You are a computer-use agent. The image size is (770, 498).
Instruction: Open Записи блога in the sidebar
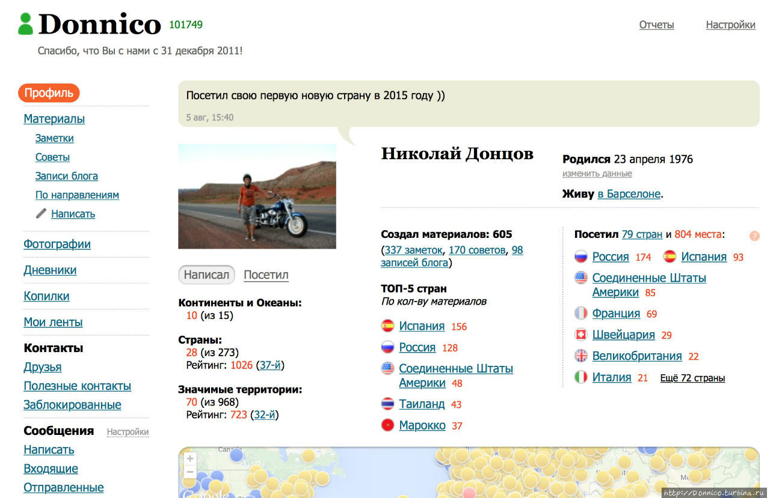pyautogui.click(x=67, y=176)
